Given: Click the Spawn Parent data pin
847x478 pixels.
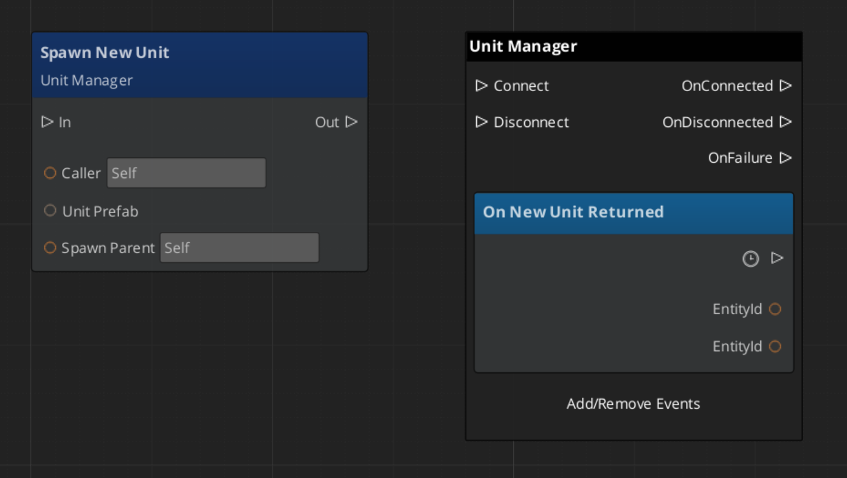Looking at the screenshot, I should coord(50,248).
